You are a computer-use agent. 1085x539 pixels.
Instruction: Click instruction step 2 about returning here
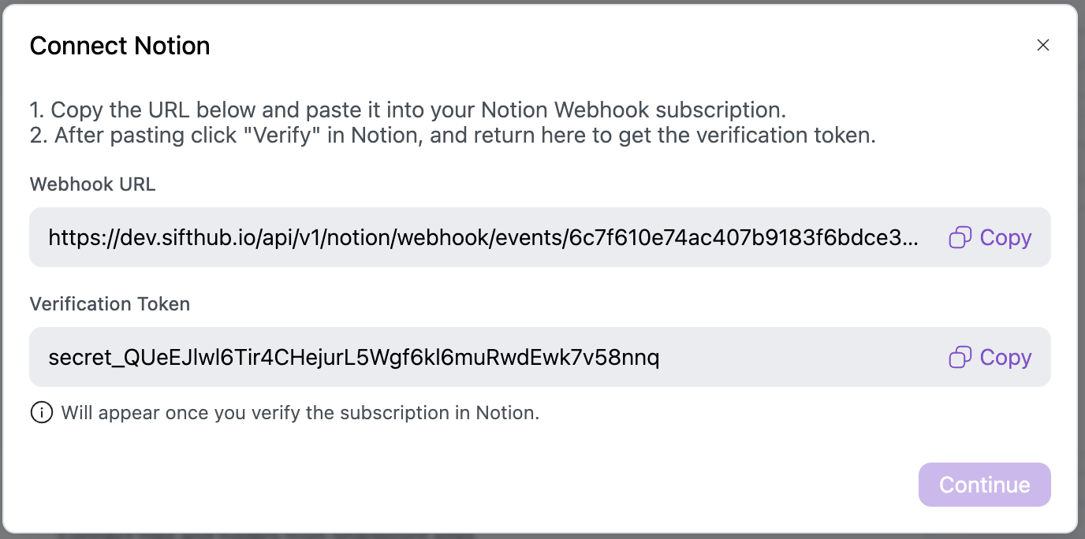(x=453, y=135)
